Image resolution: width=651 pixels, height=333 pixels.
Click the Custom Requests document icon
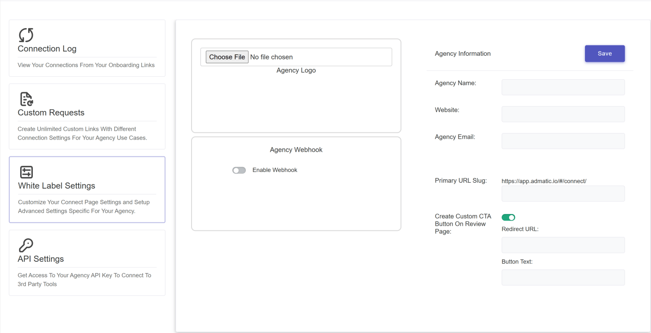(26, 99)
